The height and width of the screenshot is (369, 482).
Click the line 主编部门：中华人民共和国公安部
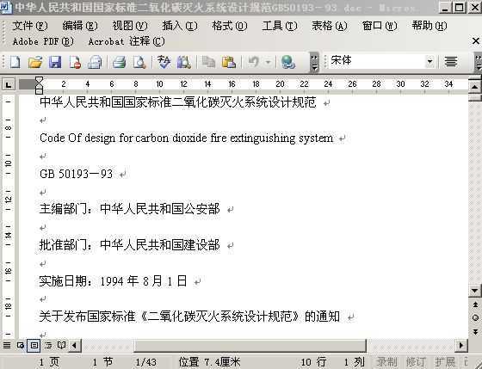tap(129, 209)
